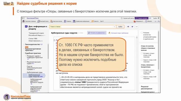Click the Задать вопрос button

[x=141, y=18]
